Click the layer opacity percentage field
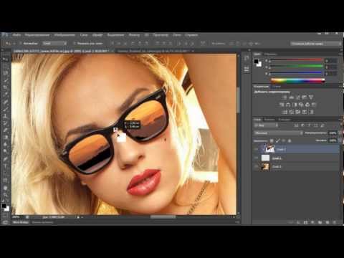The height and width of the screenshot is (258, 344). tap(333, 133)
